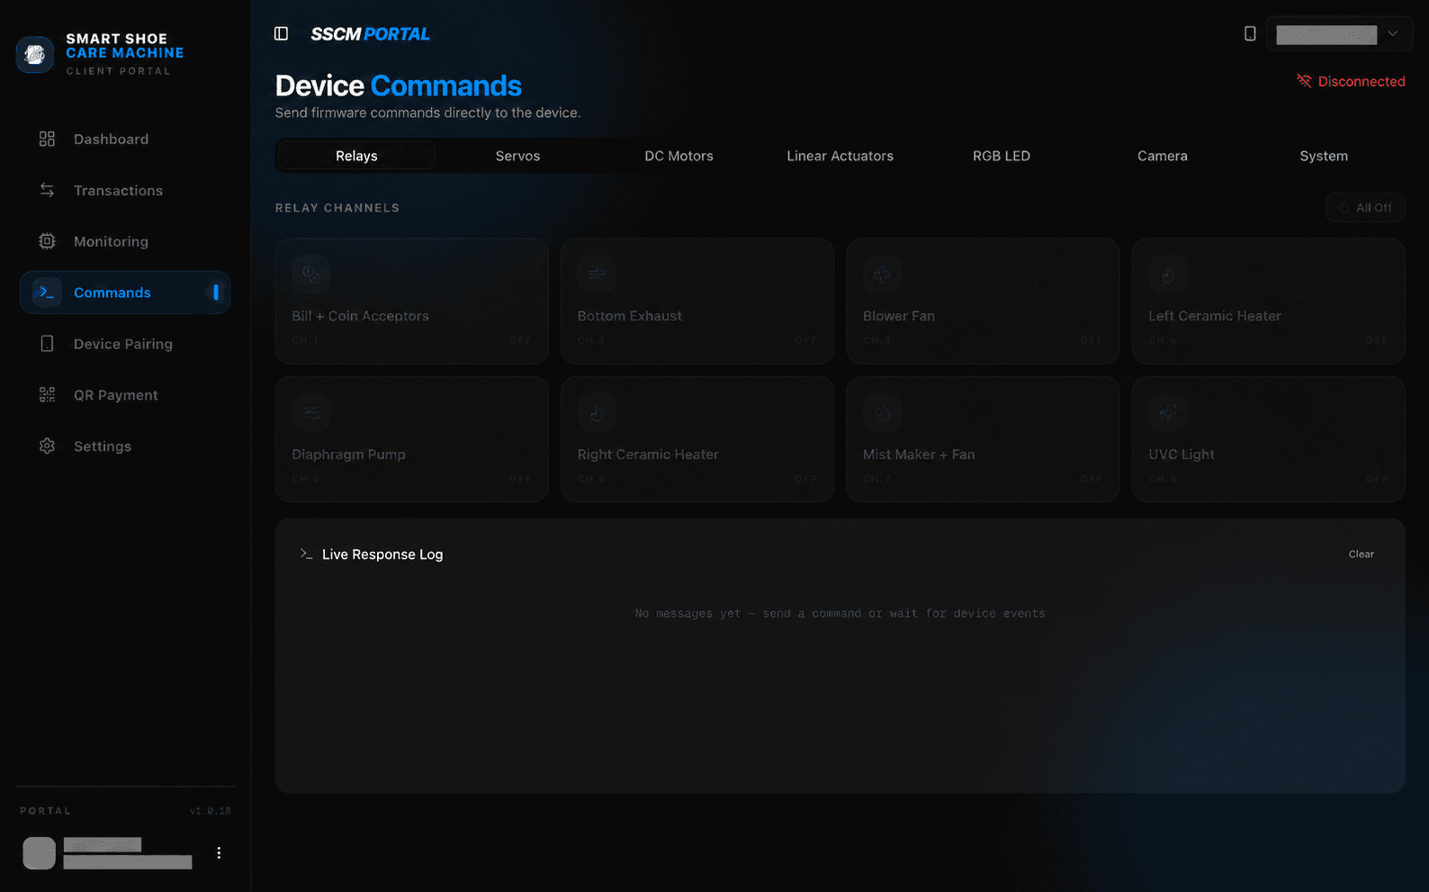
Task: Click the Disconnected wifi-off icon
Action: tap(1304, 81)
